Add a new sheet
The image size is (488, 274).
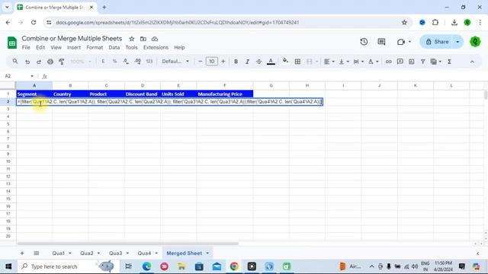tap(22, 253)
